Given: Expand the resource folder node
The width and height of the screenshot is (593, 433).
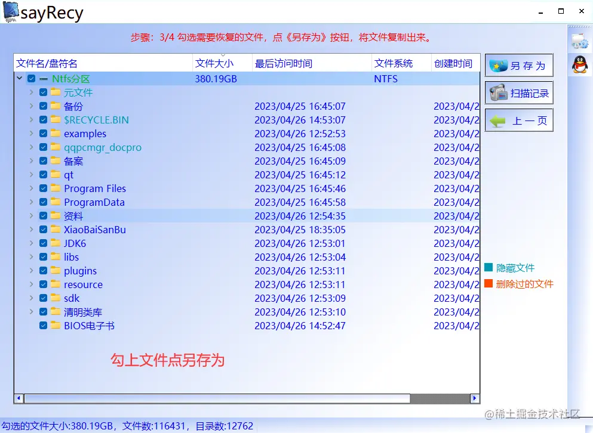Looking at the screenshot, I should click(32, 284).
